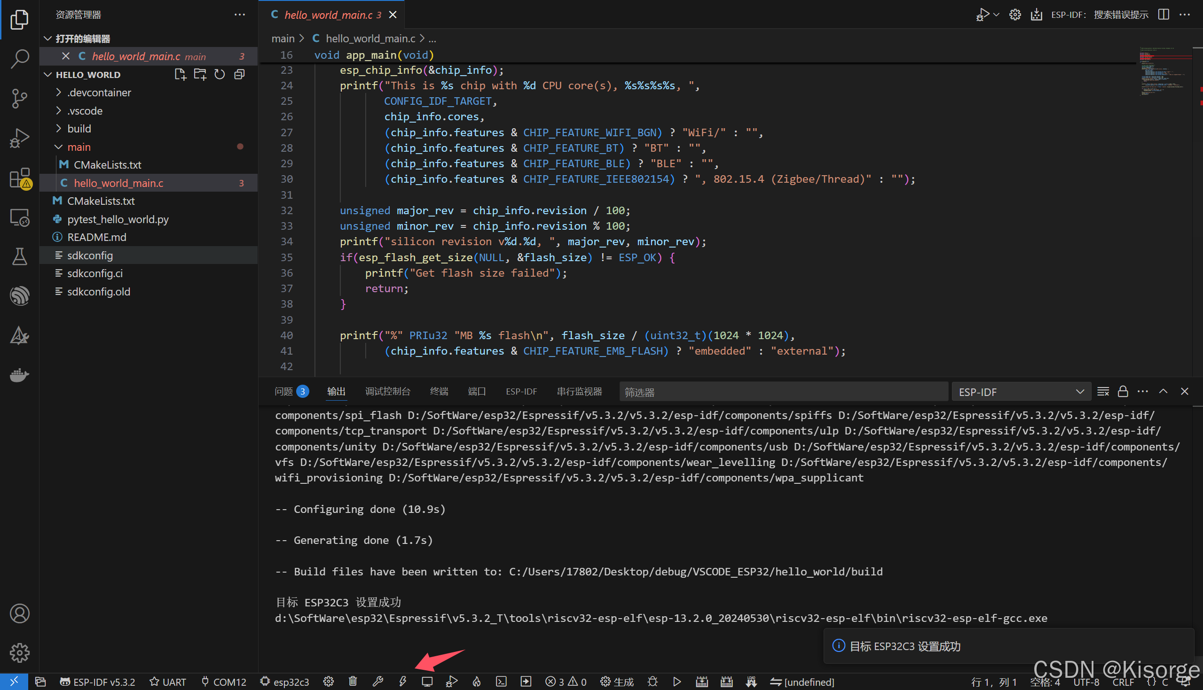The image size is (1203, 690).
Task: Click the UART flash method in status bar
Action: pos(168,682)
